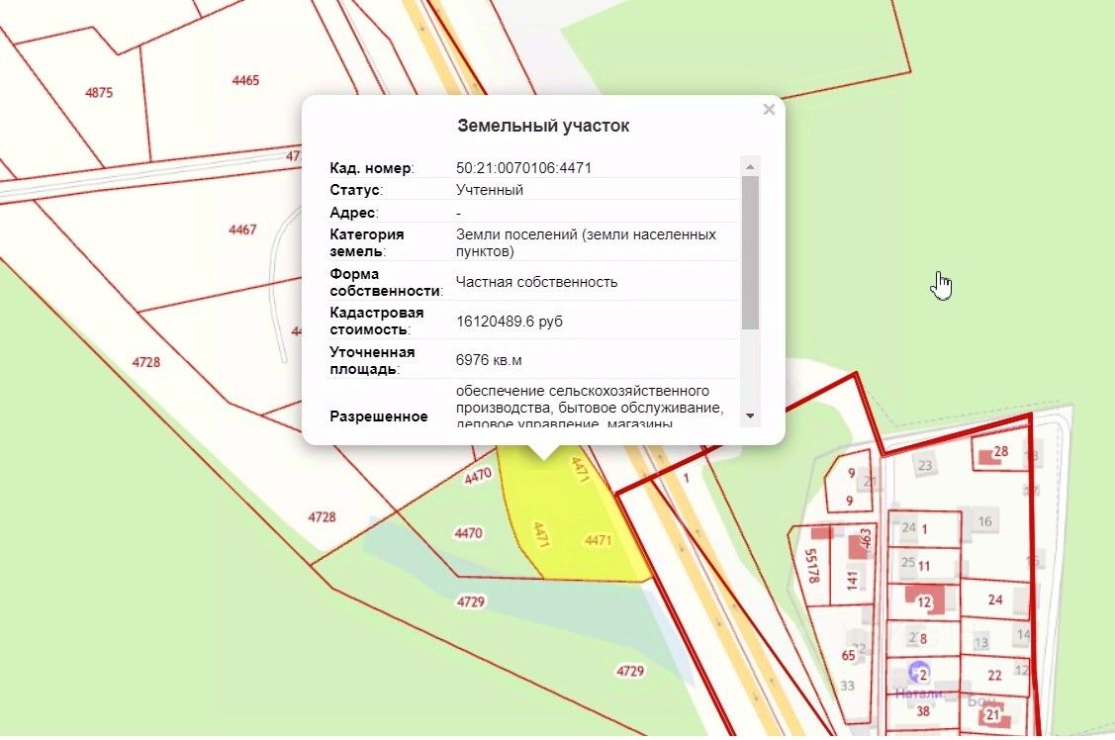The height and width of the screenshot is (740, 1115).
Task: Click red building number 12
Action: point(924,602)
